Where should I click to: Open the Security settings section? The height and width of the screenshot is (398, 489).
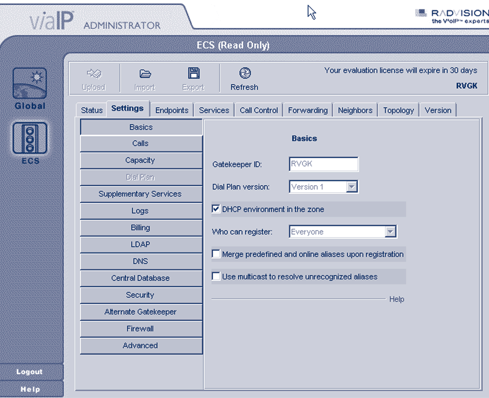click(x=141, y=295)
